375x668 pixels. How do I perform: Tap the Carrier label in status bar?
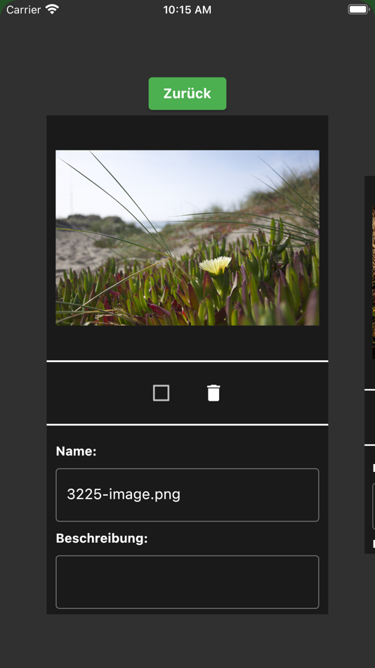(x=24, y=10)
